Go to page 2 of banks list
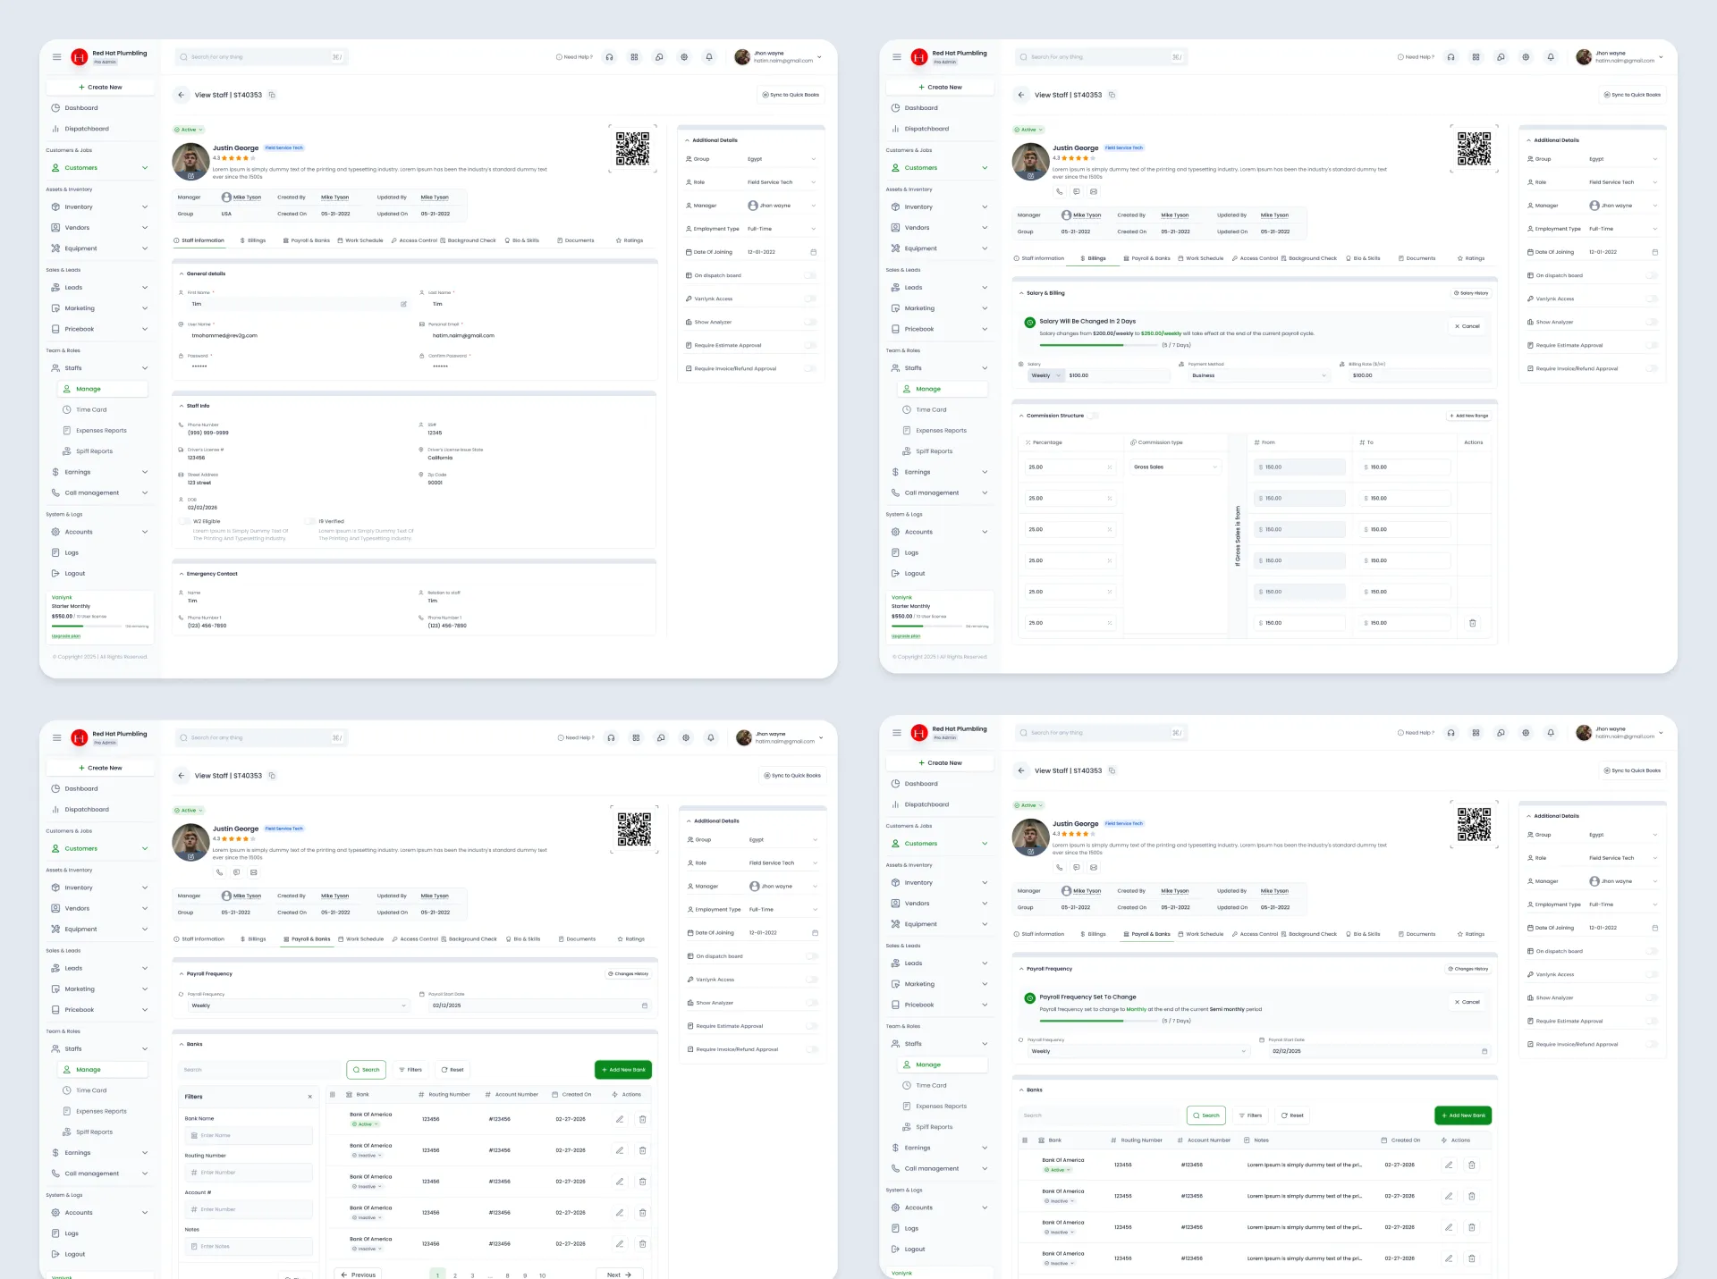This screenshot has width=1717, height=1279. pyautogui.click(x=455, y=1275)
